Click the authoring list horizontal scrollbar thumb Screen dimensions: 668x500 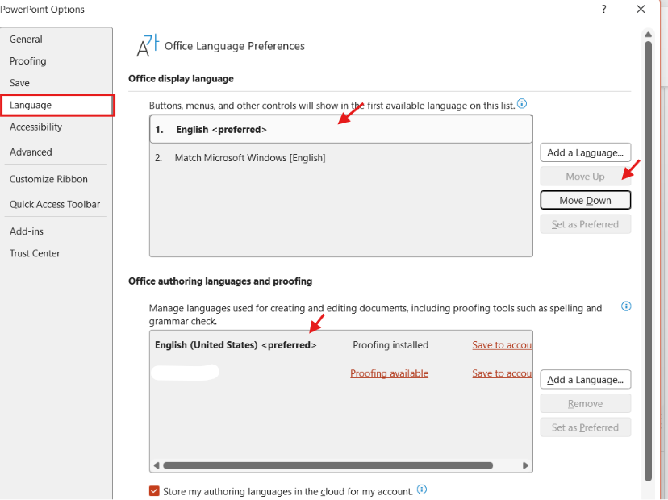coord(328,465)
